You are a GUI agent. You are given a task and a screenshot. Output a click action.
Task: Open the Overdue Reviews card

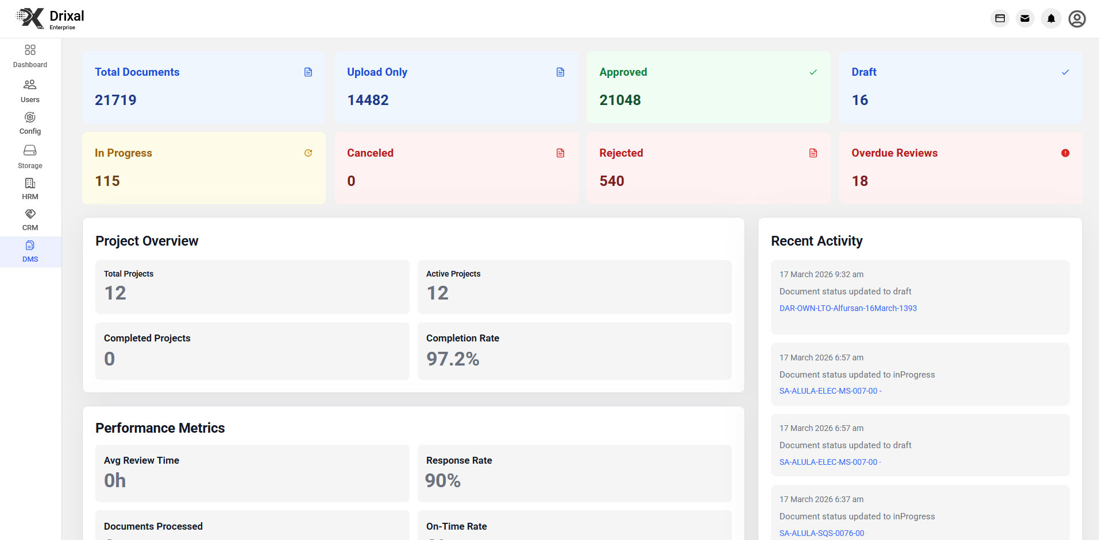coord(960,168)
